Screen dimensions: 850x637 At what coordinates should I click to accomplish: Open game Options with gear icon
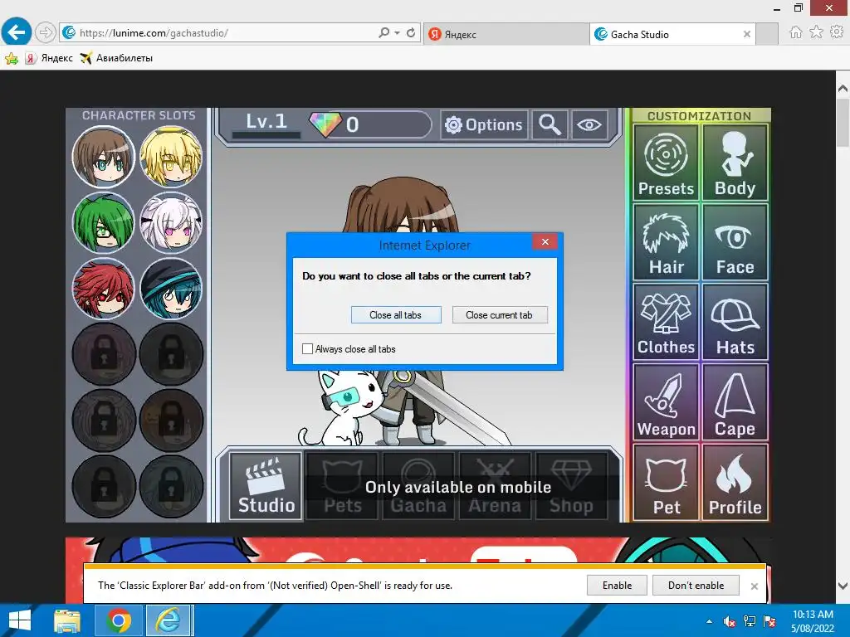[x=484, y=124]
